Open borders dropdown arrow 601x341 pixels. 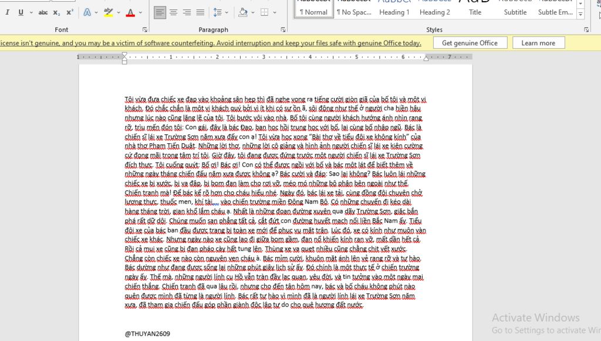(275, 12)
